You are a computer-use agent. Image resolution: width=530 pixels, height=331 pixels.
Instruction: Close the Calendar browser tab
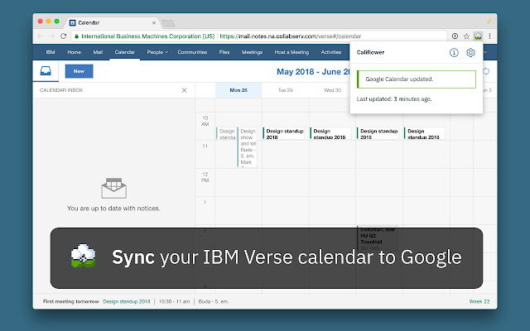154,22
